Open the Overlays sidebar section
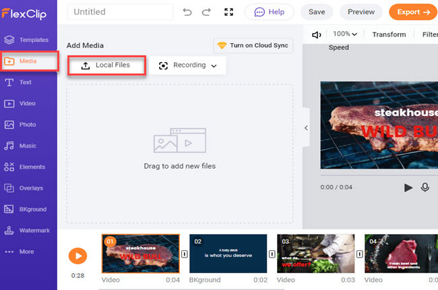The image size is (438, 290). [24, 188]
